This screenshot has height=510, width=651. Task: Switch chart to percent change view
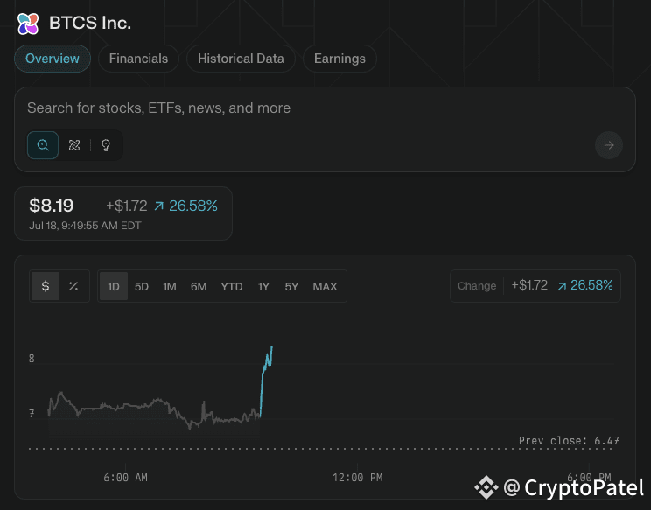(x=73, y=286)
